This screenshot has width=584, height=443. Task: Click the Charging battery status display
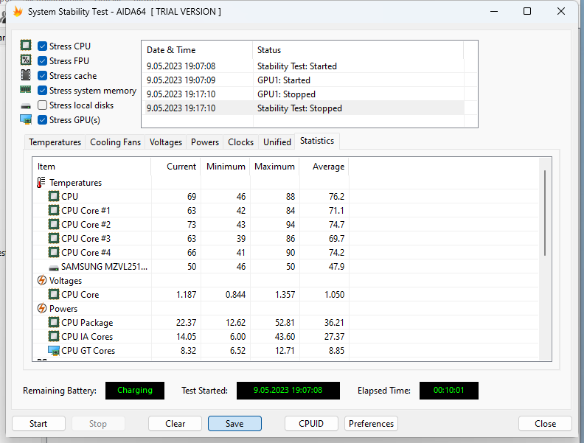click(135, 391)
